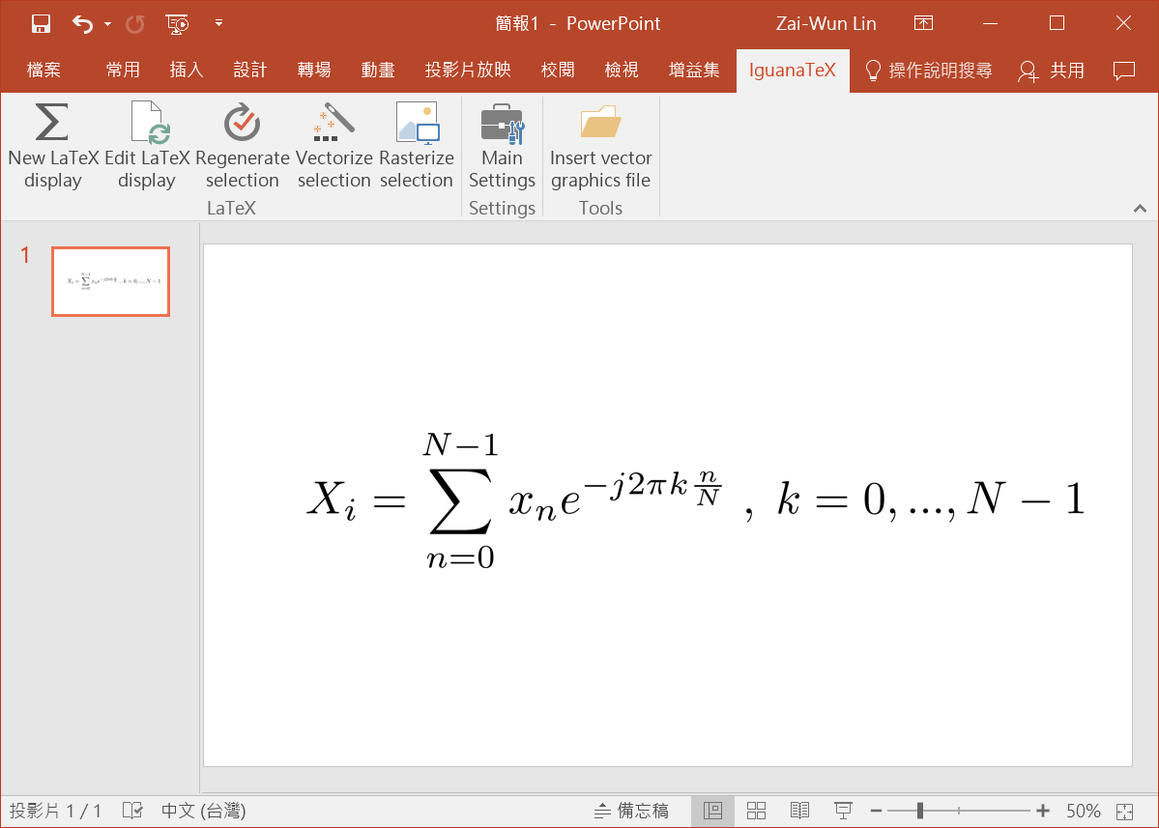Image resolution: width=1159 pixels, height=828 pixels.
Task: Open the 插入 ribbon tab
Action: (186, 70)
